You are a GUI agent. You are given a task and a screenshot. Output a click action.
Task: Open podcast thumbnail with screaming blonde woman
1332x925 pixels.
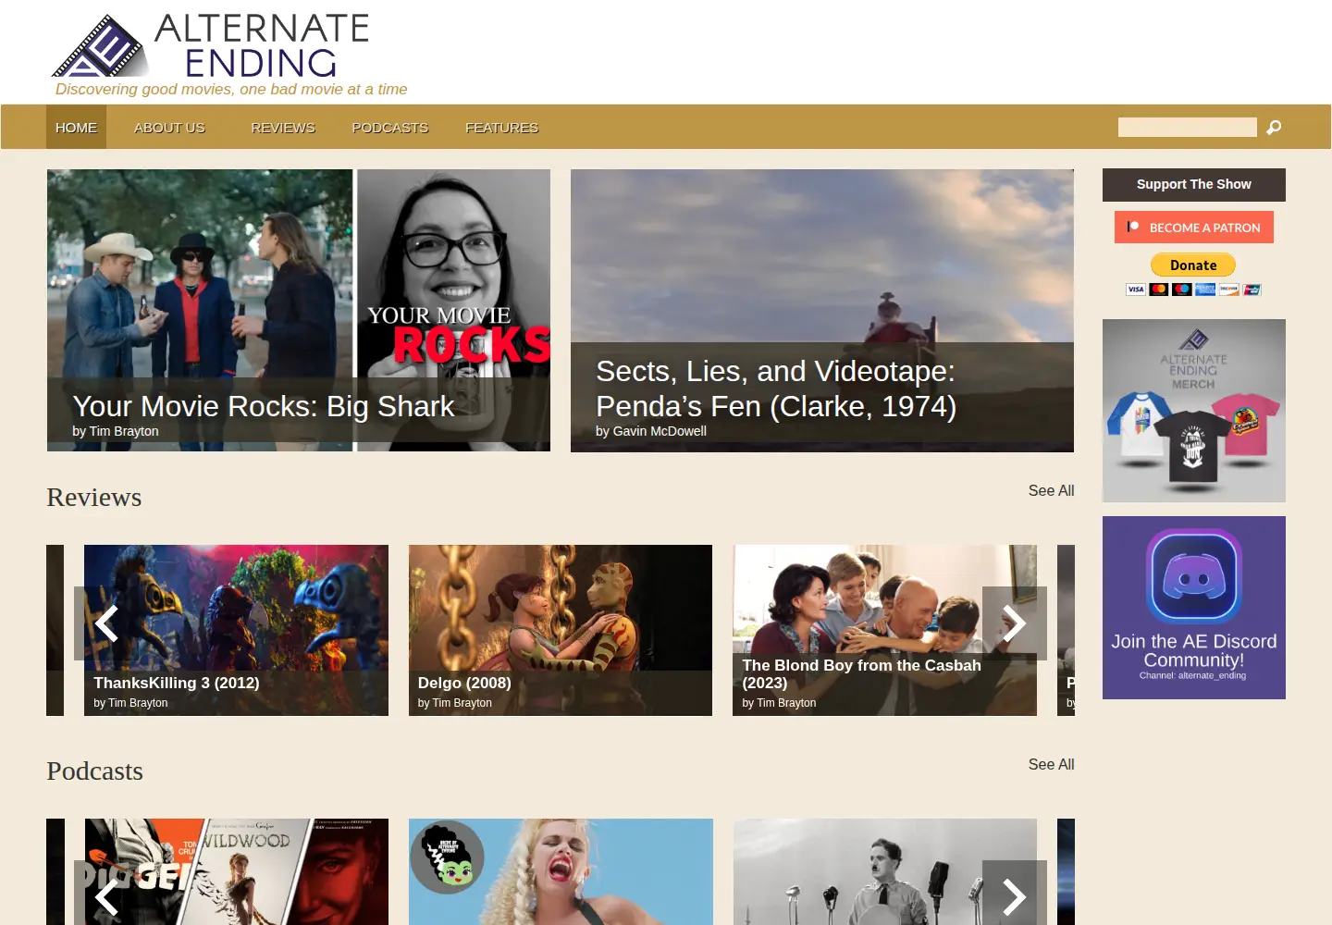click(x=561, y=871)
